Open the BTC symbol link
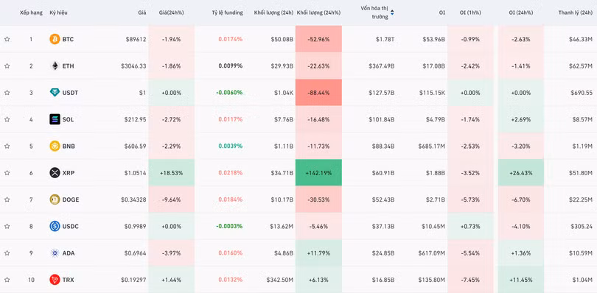The width and height of the screenshot is (597, 293). (68, 39)
